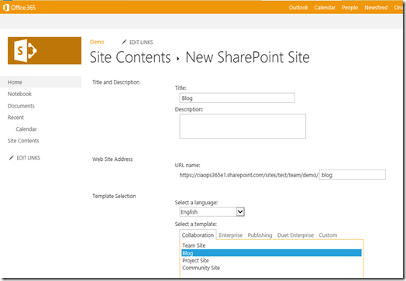
Task: Click the Title and Description section label
Action: pos(115,82)
